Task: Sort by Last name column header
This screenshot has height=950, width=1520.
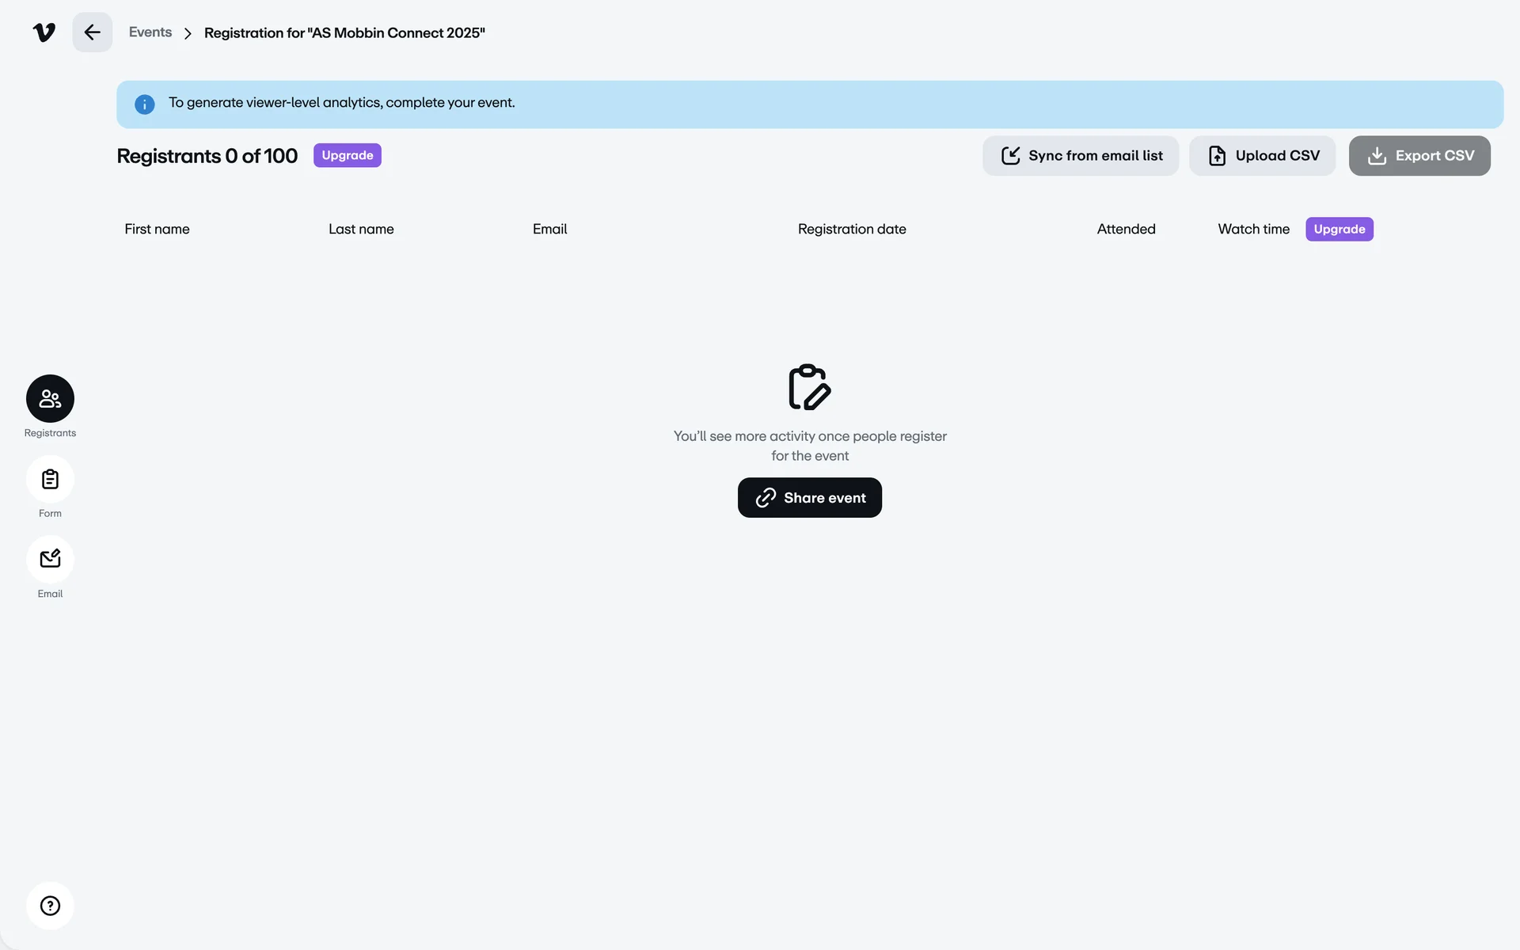Action: pyautogui.click(x=361, y=230)
